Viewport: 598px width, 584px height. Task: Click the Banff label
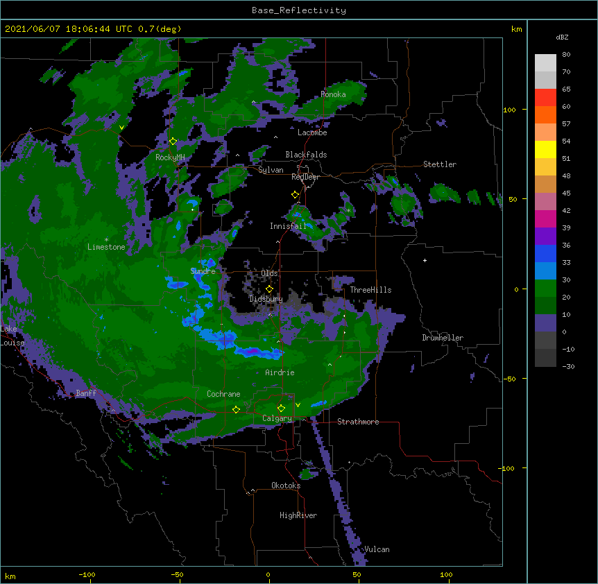tap(86, 393)
